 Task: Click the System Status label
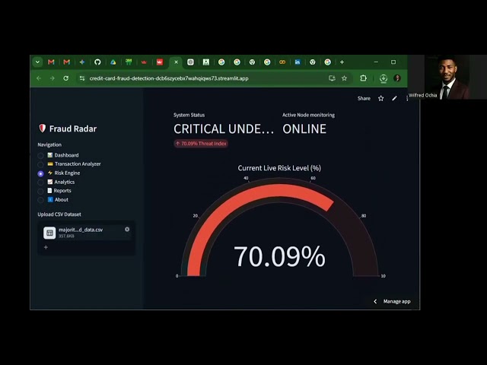tap(189, 115)
